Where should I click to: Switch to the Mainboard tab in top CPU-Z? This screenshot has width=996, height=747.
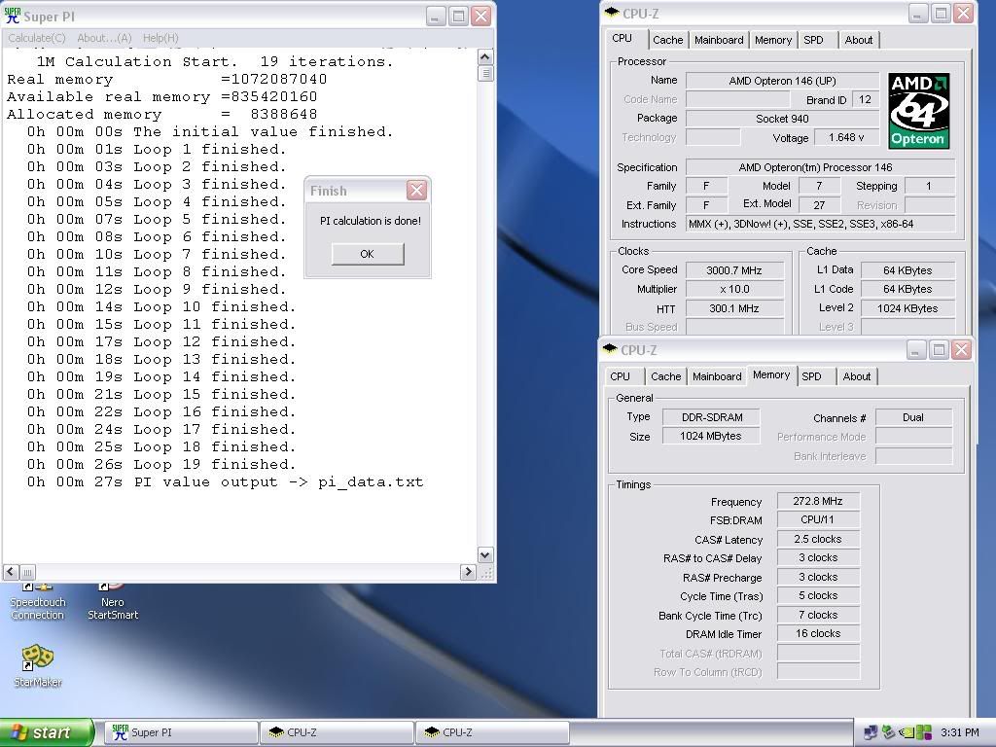(x=719, y=40)
